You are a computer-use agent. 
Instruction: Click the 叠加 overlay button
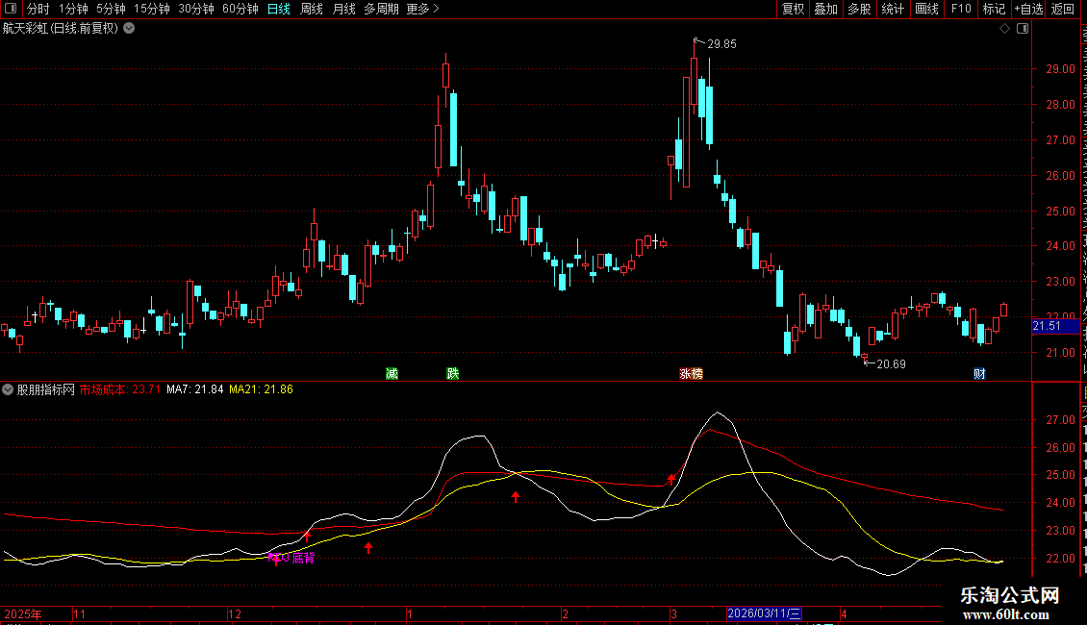click(x=826, y=9)
